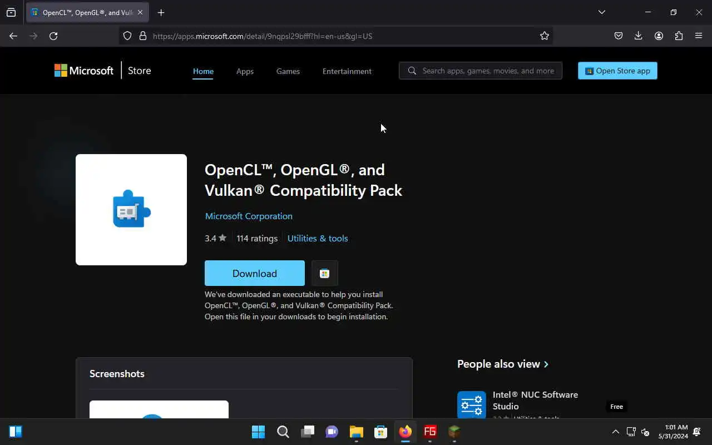Open the list all tabs dropdown
Image resolution: width=712 pixels, height=445 pixels.
click(x=601, y=12)
